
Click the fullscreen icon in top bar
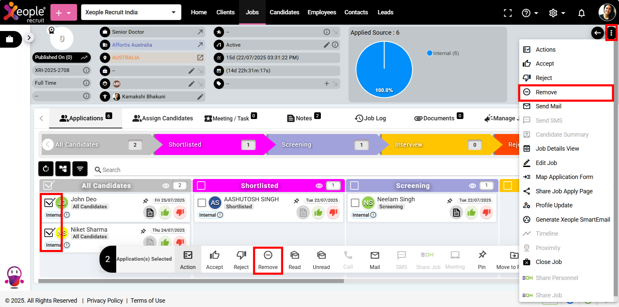[508, 13]
